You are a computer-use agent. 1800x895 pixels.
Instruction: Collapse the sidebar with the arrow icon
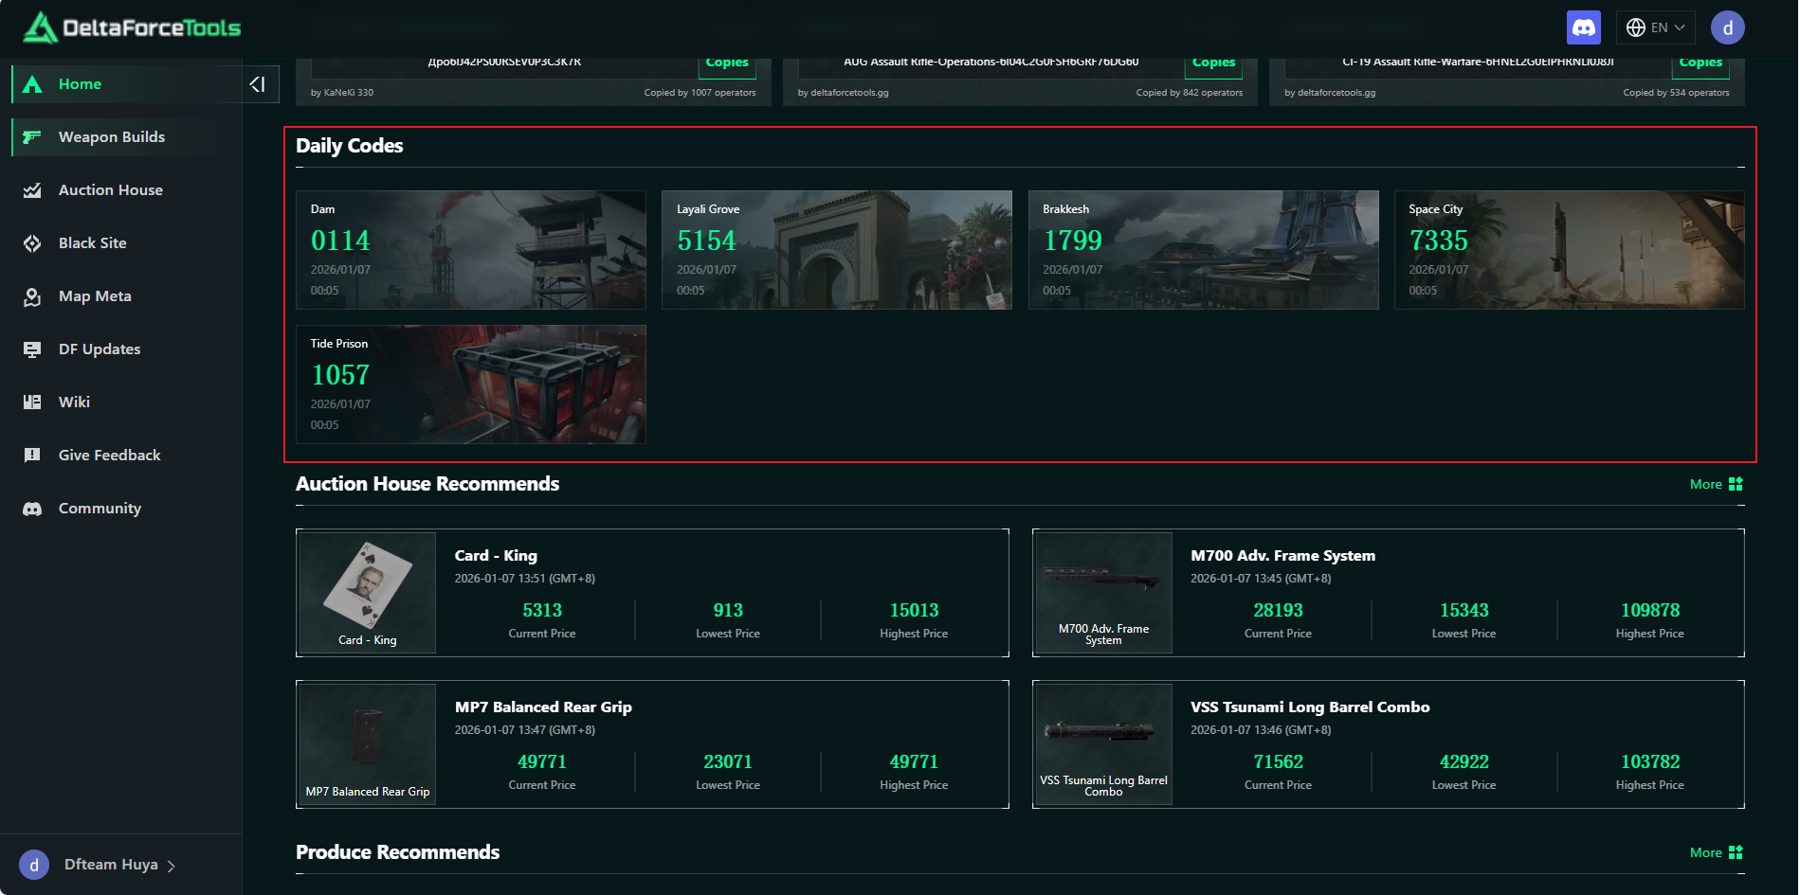(257, 84)
